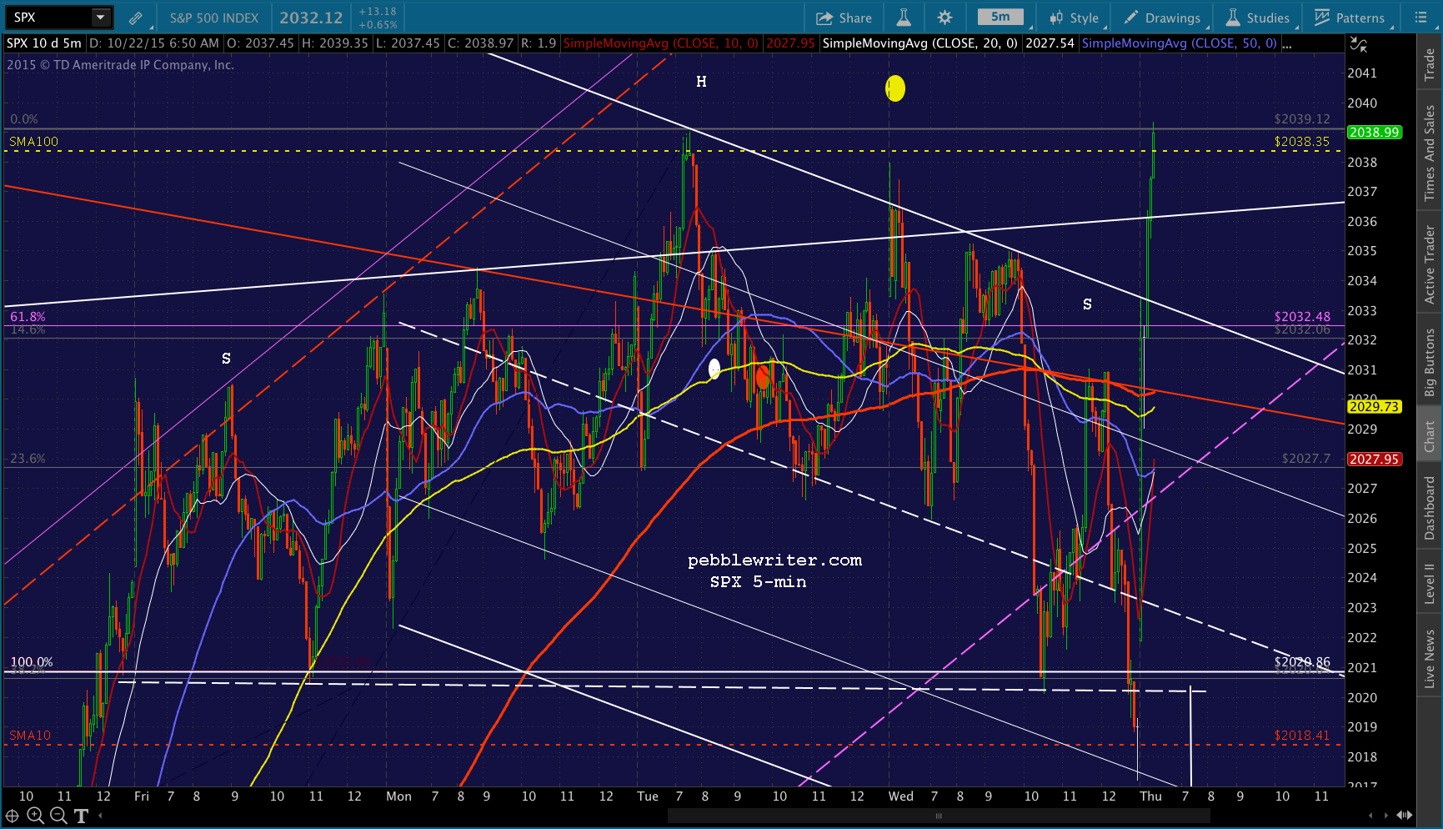Click the 23.6% Fibonacci level label
The image size is (1443, 829).
coord(28,459)
